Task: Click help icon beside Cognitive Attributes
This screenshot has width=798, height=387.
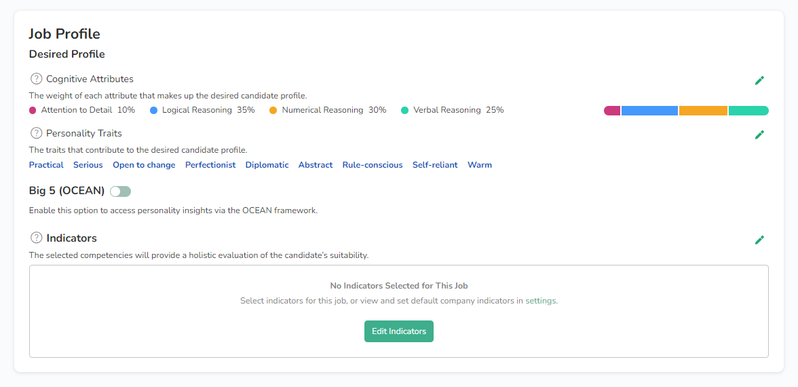Action: click(x=37, y=79)
